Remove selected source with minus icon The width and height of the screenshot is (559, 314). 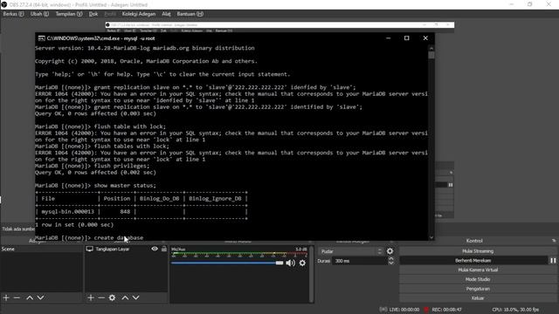tap(101, 297)
